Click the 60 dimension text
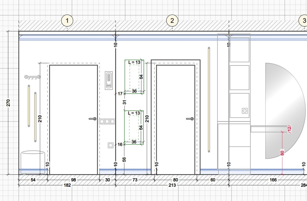This screenshot has width=307, height=201. point(213,180)
